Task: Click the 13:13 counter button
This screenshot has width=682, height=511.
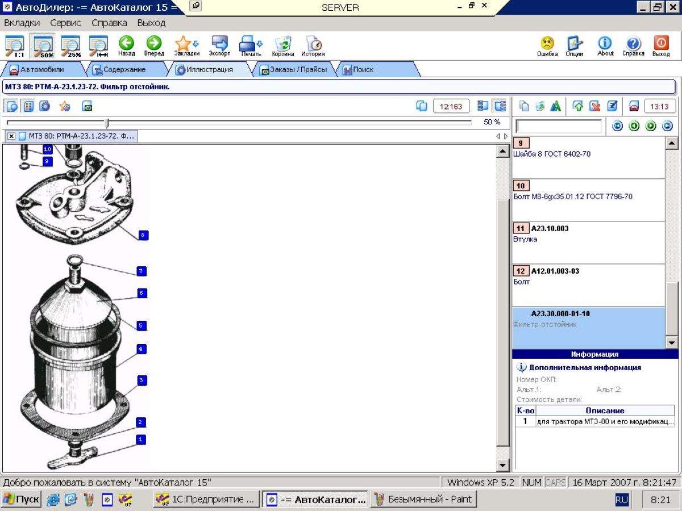Action: point(660,106)
